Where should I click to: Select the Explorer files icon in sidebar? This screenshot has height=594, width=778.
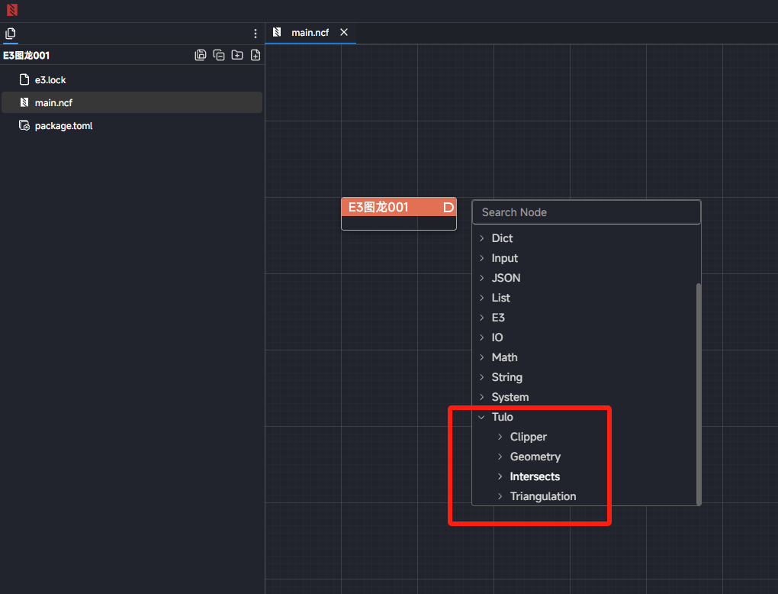pos(11,34)
